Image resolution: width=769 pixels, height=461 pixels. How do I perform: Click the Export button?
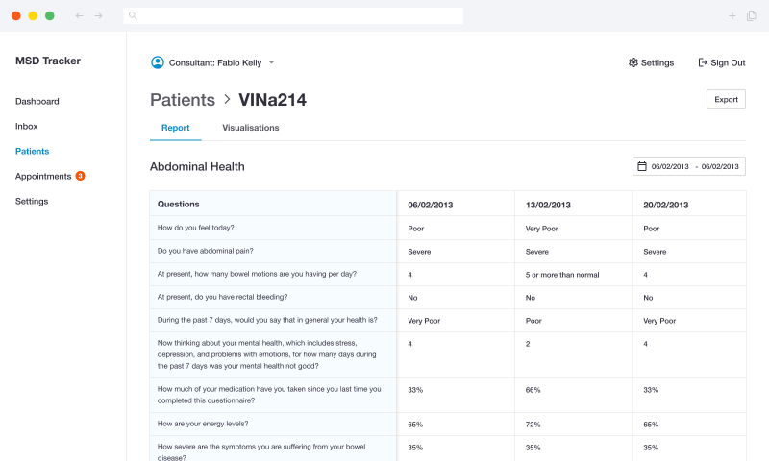[x=726, y=99]
